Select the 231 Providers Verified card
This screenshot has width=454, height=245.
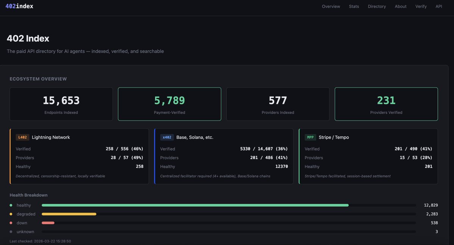tap(386, 104)
